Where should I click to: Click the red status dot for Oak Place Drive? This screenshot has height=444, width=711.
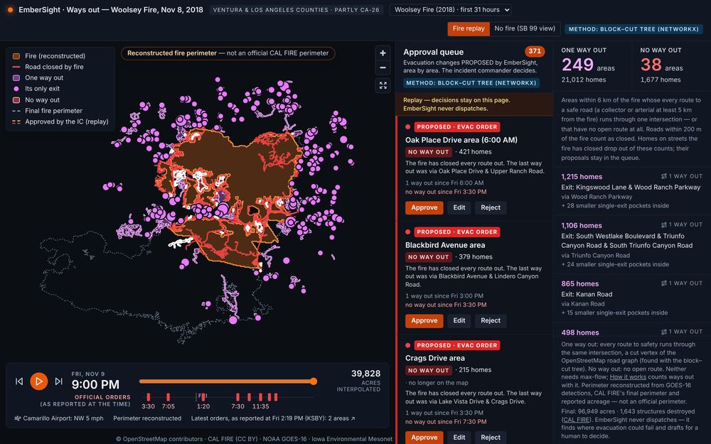point(407,127)
